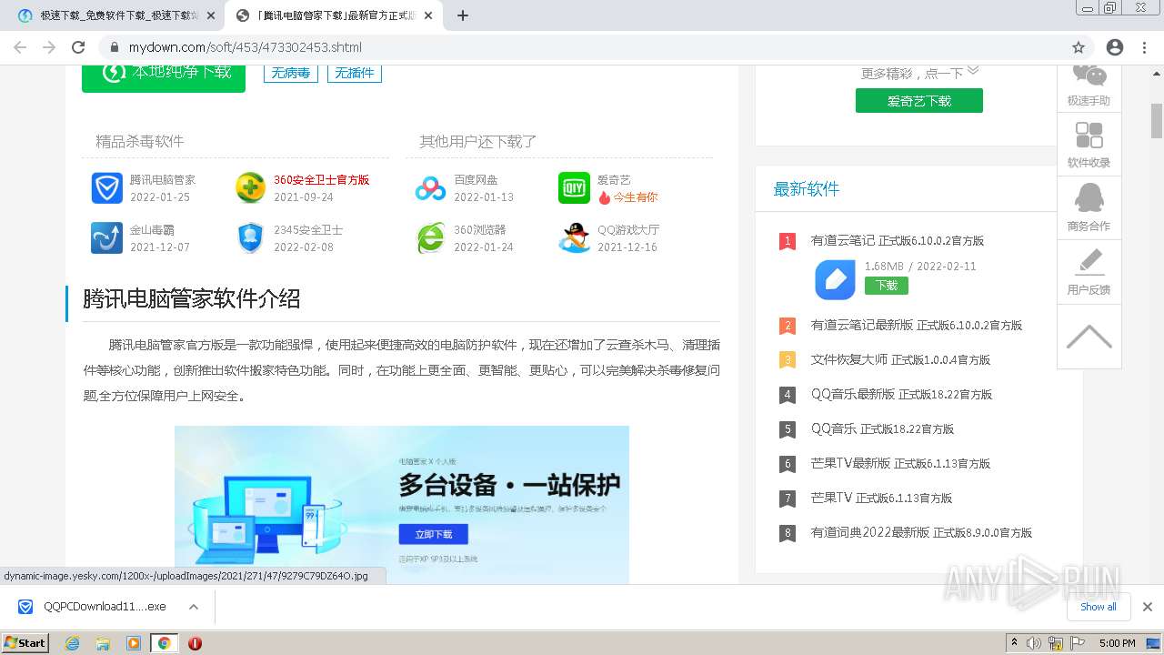Click the 金山毒霸 software name link
1164x655 pixels.
pyautogui.click(x=152, y=230)
